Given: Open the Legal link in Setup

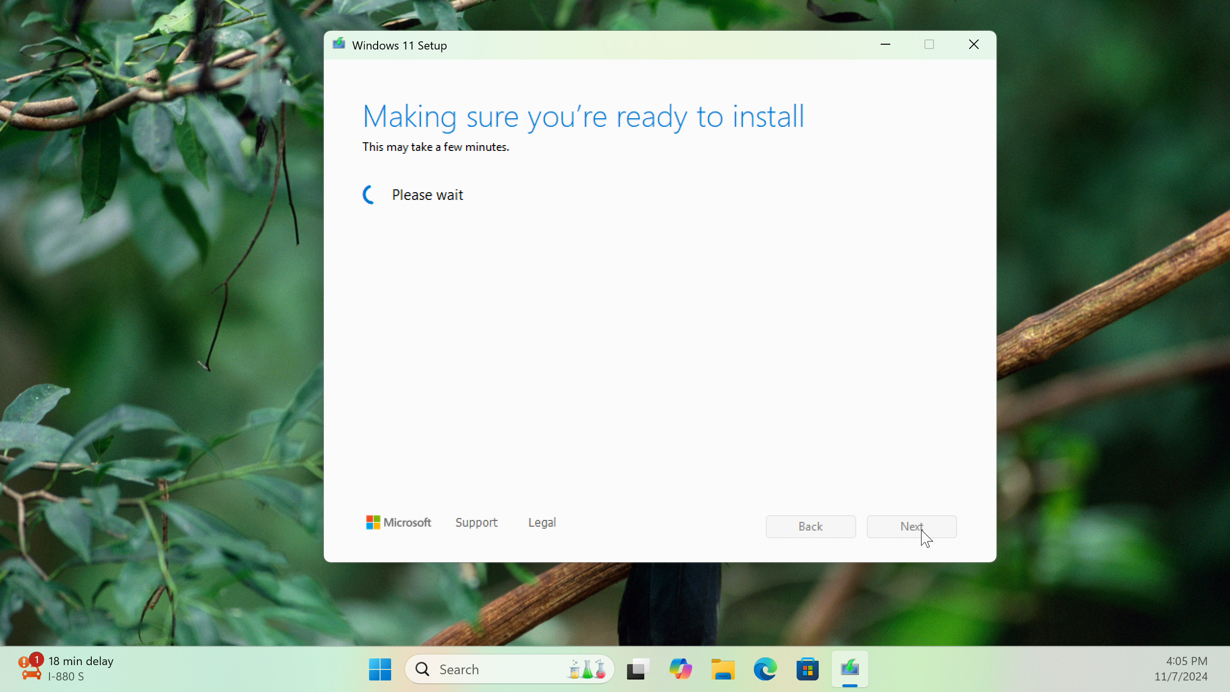Looking at the screenshot, I should point(542,522).
